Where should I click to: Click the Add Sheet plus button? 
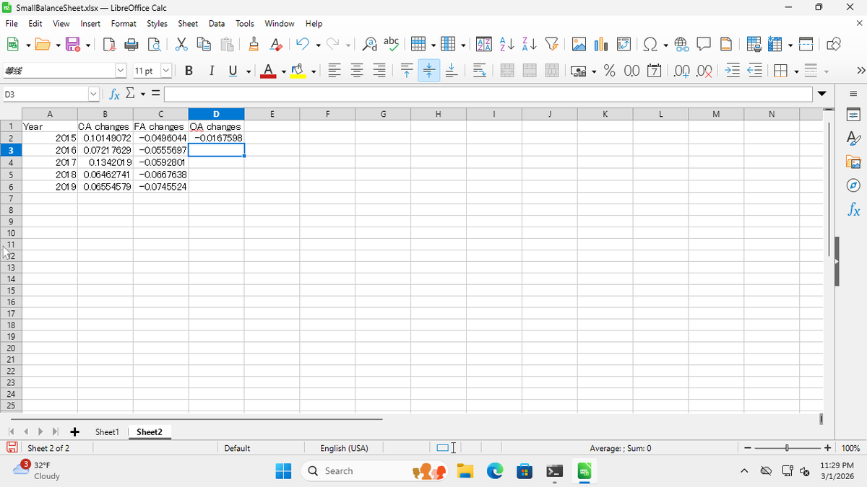click(x=74, y=431)
